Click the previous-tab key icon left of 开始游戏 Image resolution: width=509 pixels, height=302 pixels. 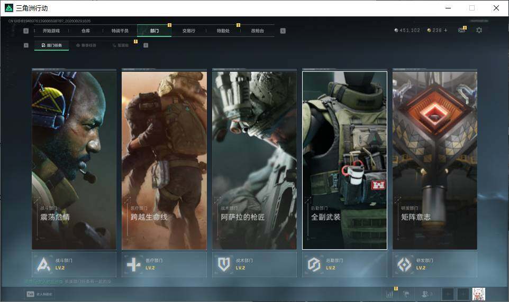(x=26, y=31)
